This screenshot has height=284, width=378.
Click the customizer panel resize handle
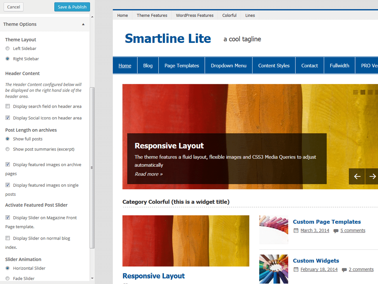pyautogui.click(x=92, y=168)
